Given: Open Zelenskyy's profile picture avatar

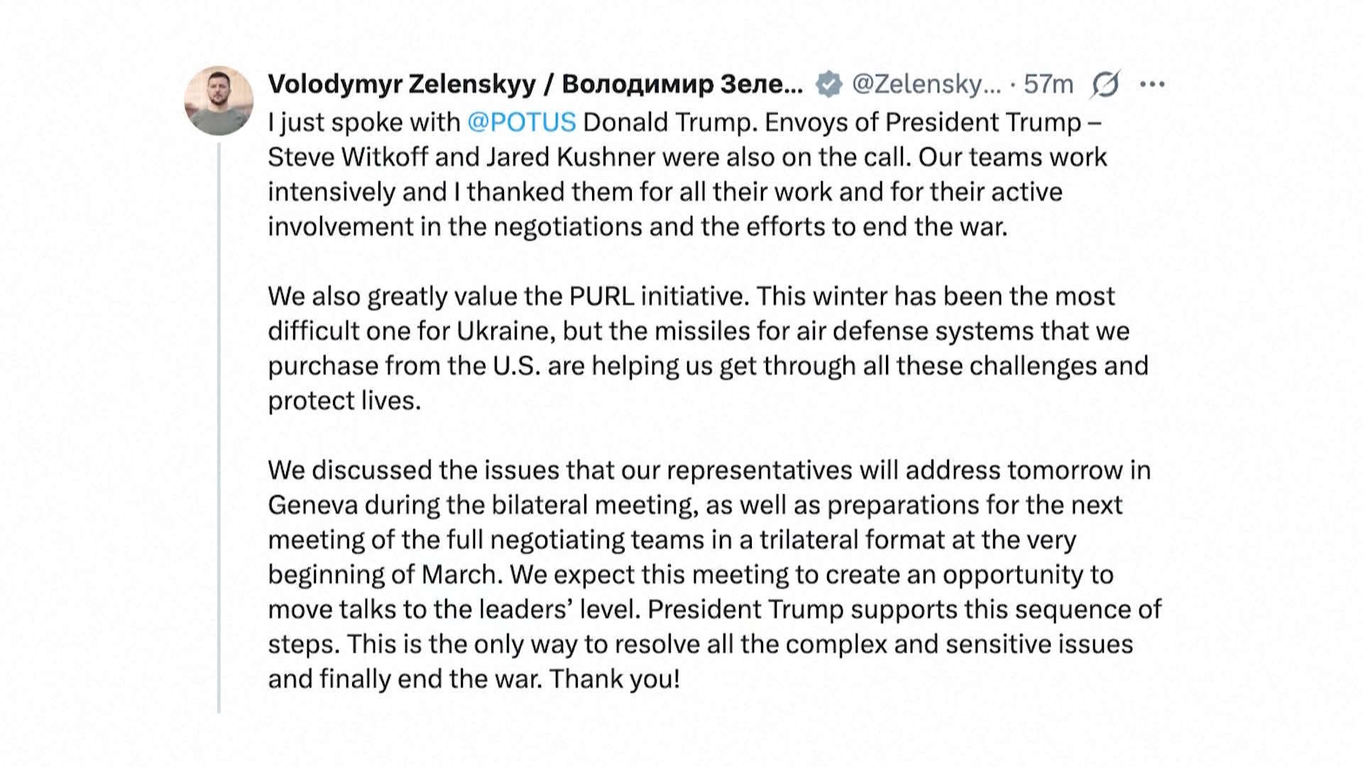Looking at the screenshot, I should [219, 101].
